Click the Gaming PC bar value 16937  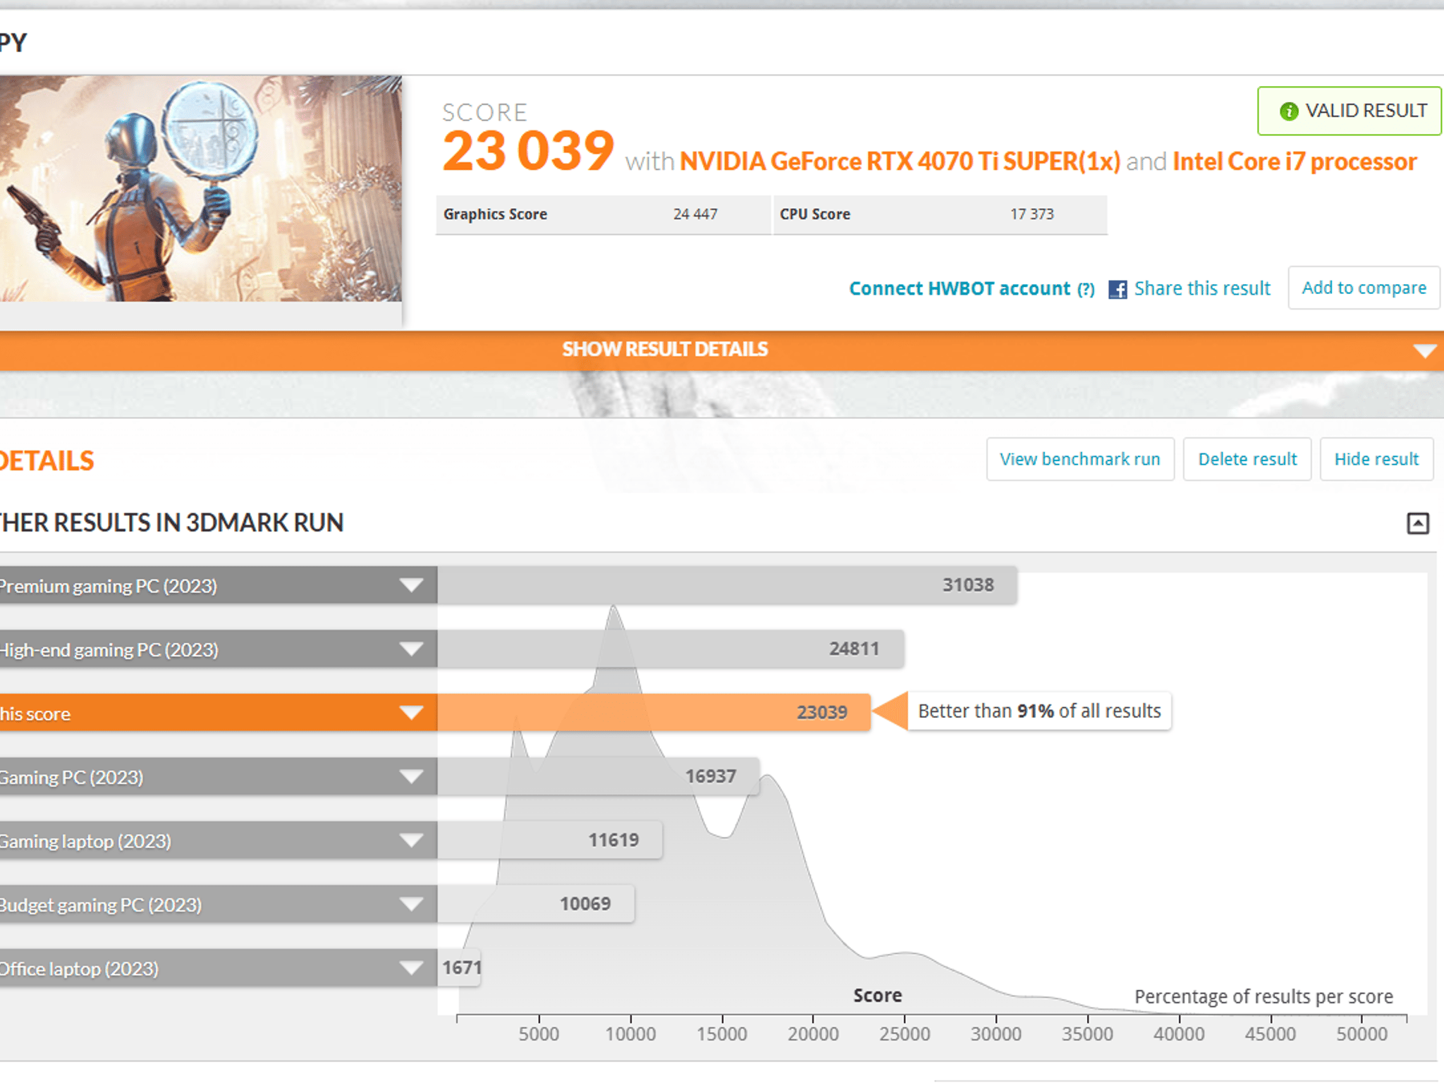(711, 776)
